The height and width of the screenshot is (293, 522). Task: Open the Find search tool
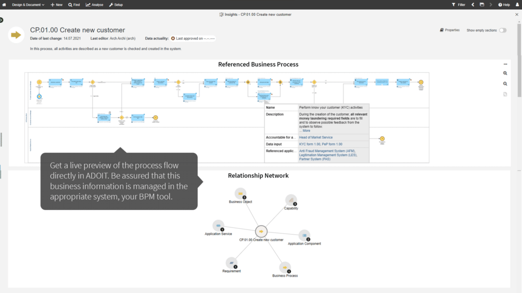[74, 5]
